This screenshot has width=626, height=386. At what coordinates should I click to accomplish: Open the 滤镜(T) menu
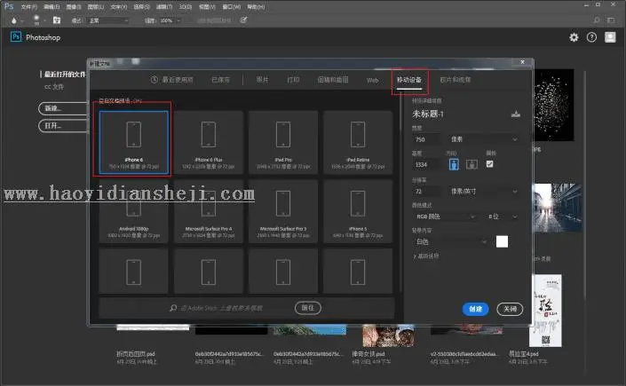[x=164, y=7]
